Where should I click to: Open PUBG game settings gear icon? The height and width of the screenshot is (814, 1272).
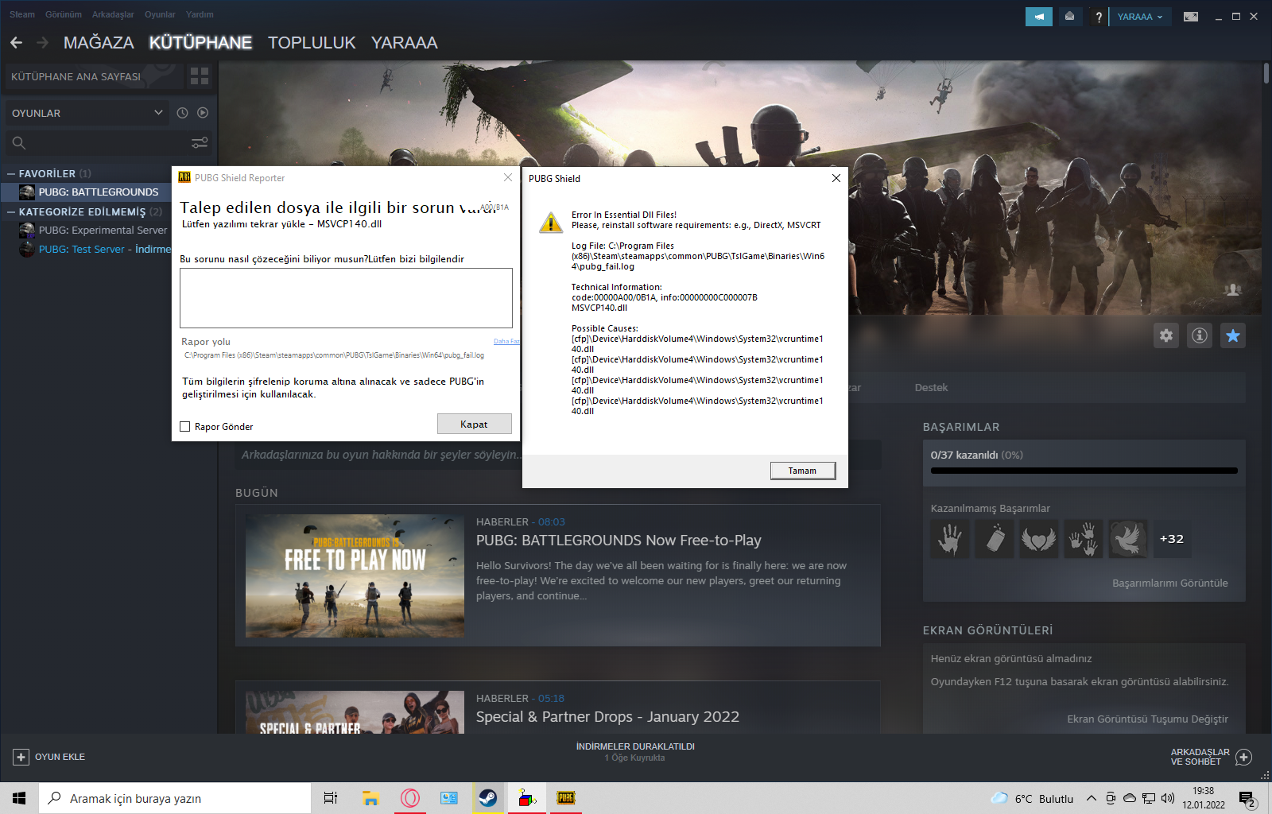[x=1166, y=335]
